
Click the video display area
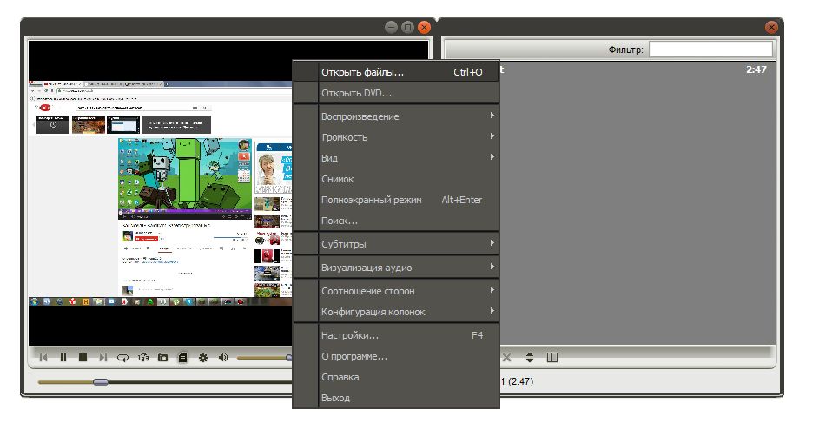click(160, 193)
